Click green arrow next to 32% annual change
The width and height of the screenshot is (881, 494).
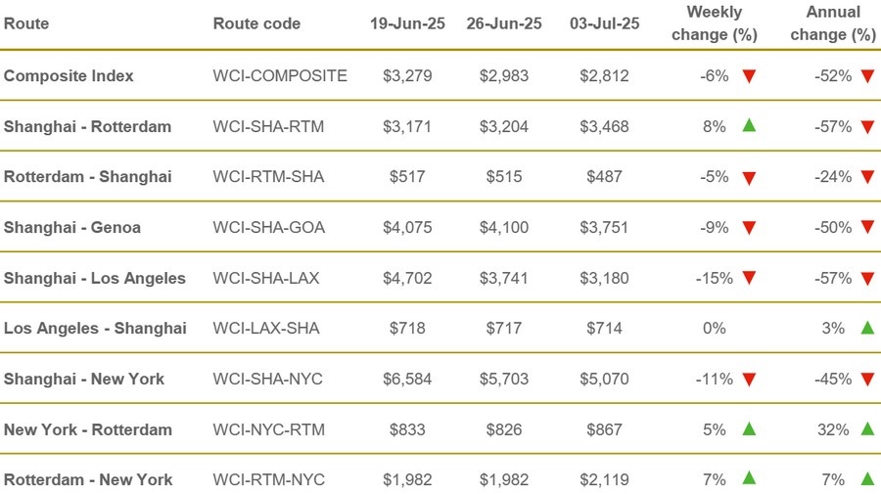[x=867, y=428]
